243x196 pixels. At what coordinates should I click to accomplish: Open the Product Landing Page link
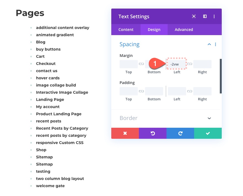(59, 114)
